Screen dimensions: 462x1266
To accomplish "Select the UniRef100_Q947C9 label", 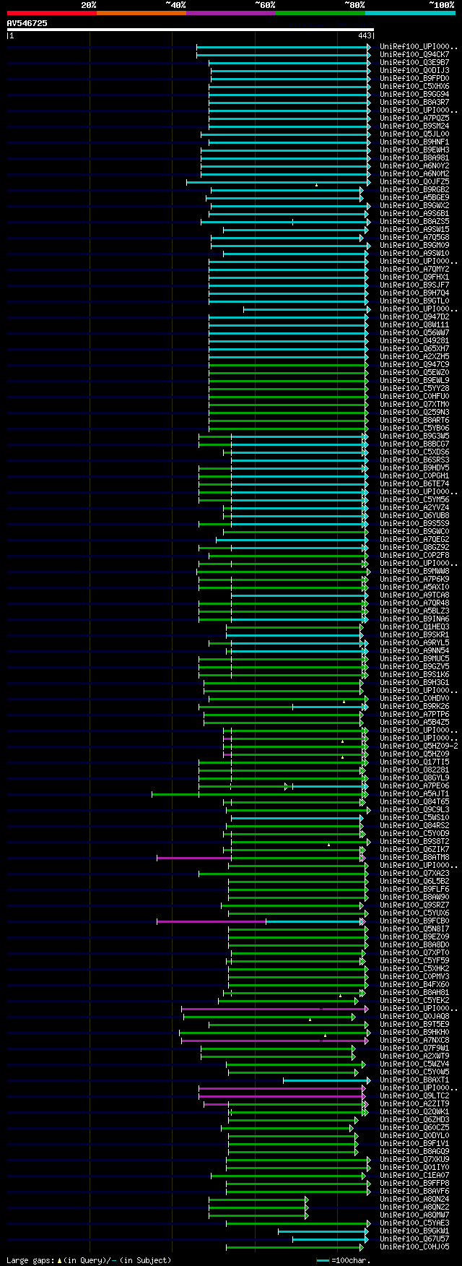I will [414, 364].
